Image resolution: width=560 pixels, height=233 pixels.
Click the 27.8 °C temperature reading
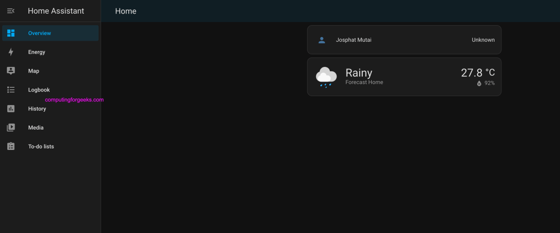(x=478, y=73)
